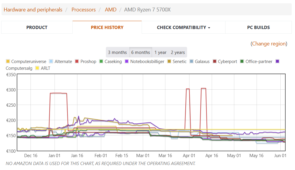This screenshot has width=295, height=170.
Task: Click the Galaxus legend label
Action: coord(202,62)
